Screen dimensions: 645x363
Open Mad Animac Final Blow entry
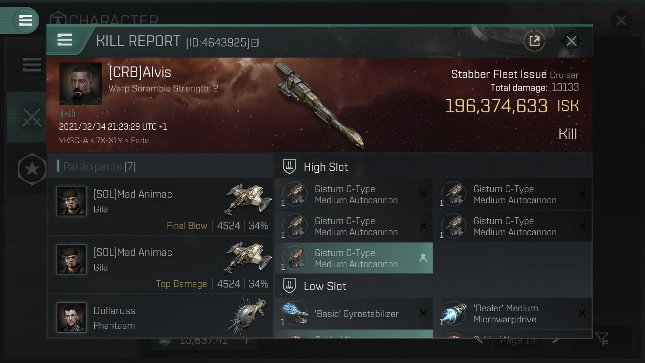tap(161, 207)
